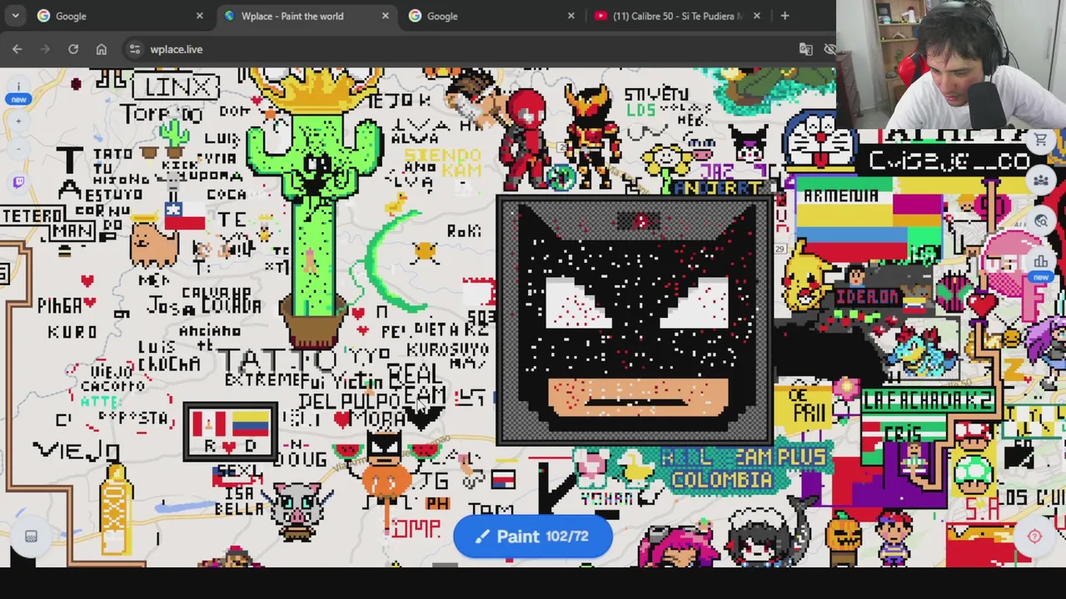The image size is (1066, 599).
Task: Open site information icon in address bar
Action: click(x=135, y=49)
